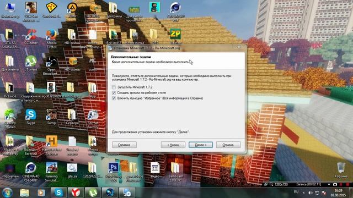
Task: Open Windows Explorer from the taskbar
Action: (x=24, y=193)
